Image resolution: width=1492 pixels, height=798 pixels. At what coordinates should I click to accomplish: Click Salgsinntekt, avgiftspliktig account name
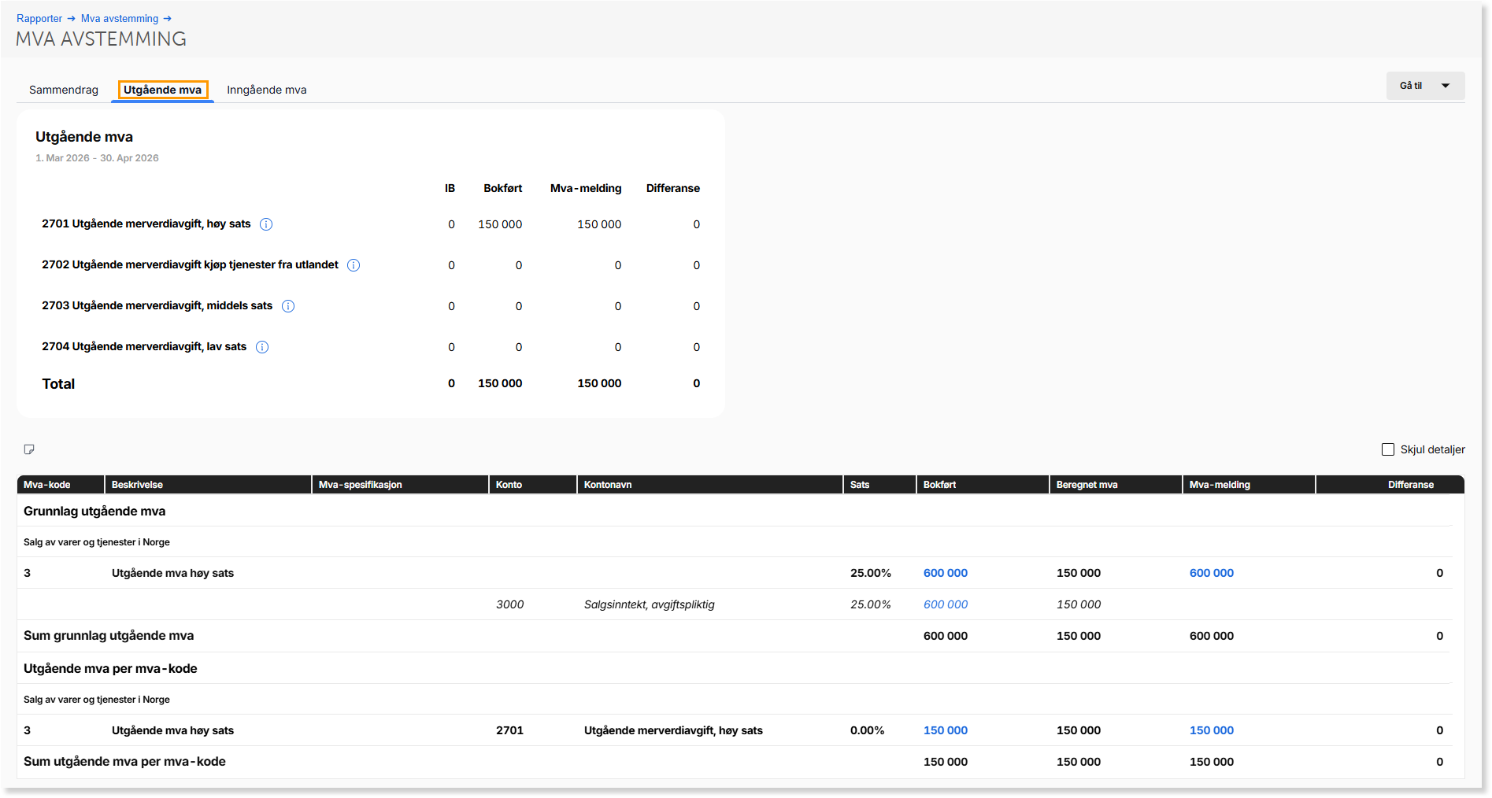click(x=650, y=604)
